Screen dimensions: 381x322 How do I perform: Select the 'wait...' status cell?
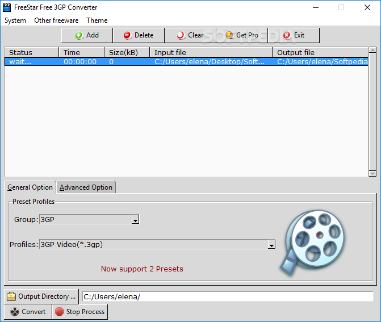pos(20,62)
